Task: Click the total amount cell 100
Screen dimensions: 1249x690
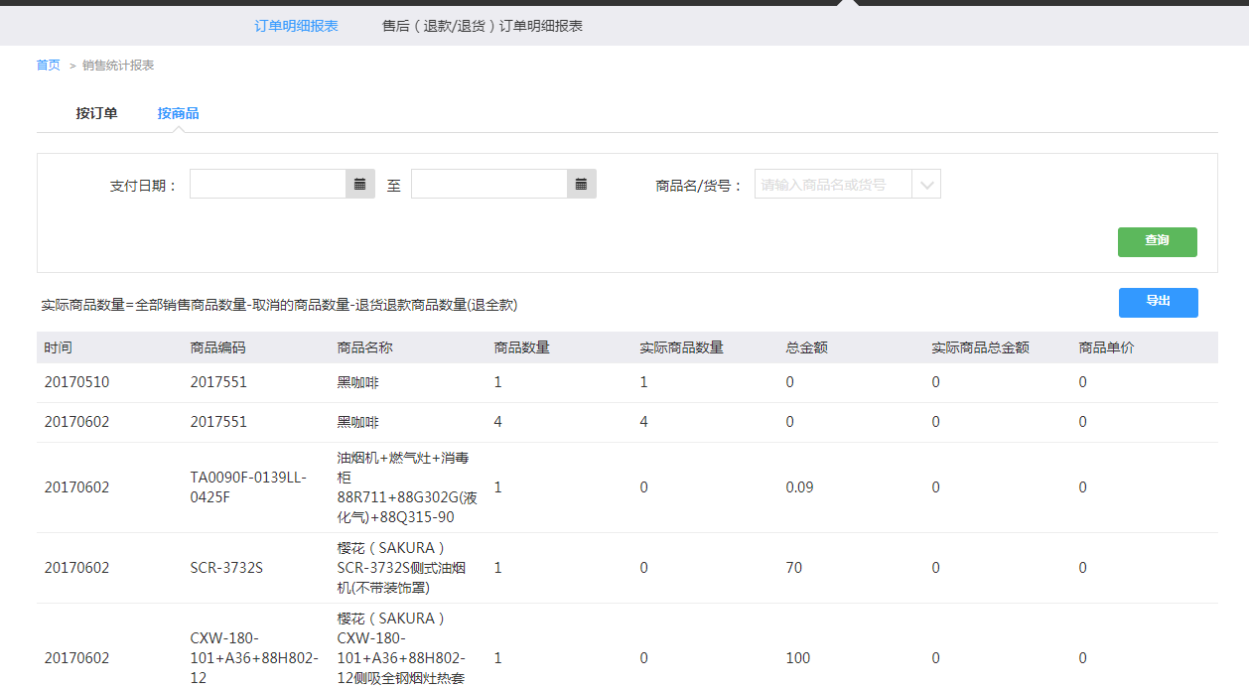Action: tap(798, 658)
